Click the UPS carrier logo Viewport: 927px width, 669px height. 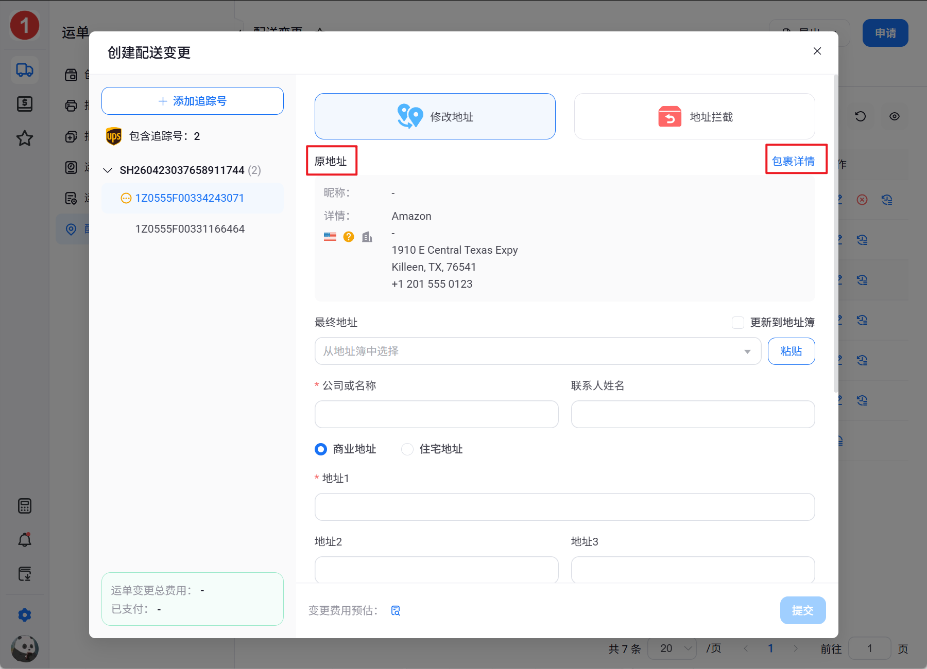pos(114,136)
